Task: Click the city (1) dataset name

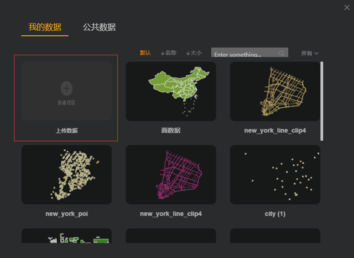Action: (x=275, y=214)
